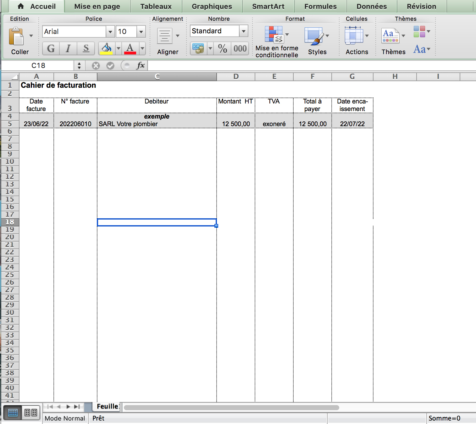Click the percent style icon

tap(222, 48)
